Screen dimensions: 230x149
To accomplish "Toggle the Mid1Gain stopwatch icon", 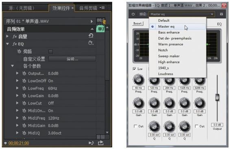I will (24, 126).
